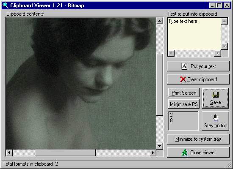Click the clipboard image scroll right arrow

pos(153,153)
